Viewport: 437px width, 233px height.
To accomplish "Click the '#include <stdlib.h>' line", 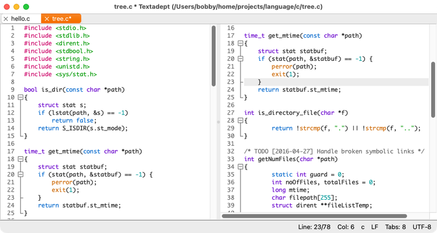I will pyautogui.click(x=57, y=36).
